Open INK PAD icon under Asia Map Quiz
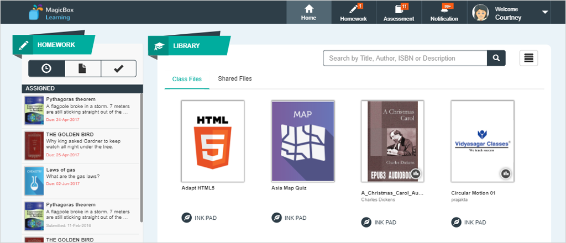 click(276, 218)
